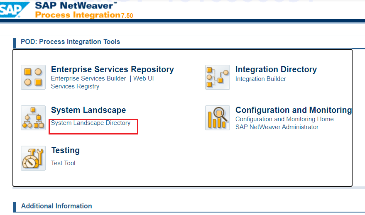The width and height of the screenshot is (365, 215).
Task: Launch the Test Tool link
Action: 63,163
